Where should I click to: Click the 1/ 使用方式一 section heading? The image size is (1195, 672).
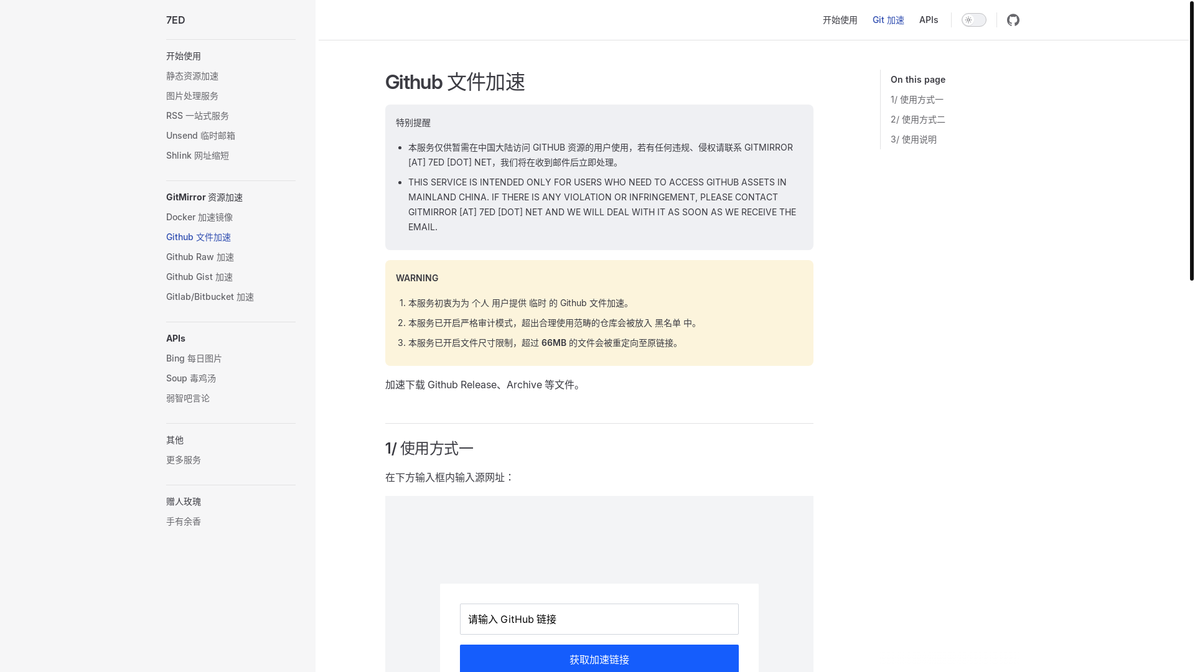429,448
